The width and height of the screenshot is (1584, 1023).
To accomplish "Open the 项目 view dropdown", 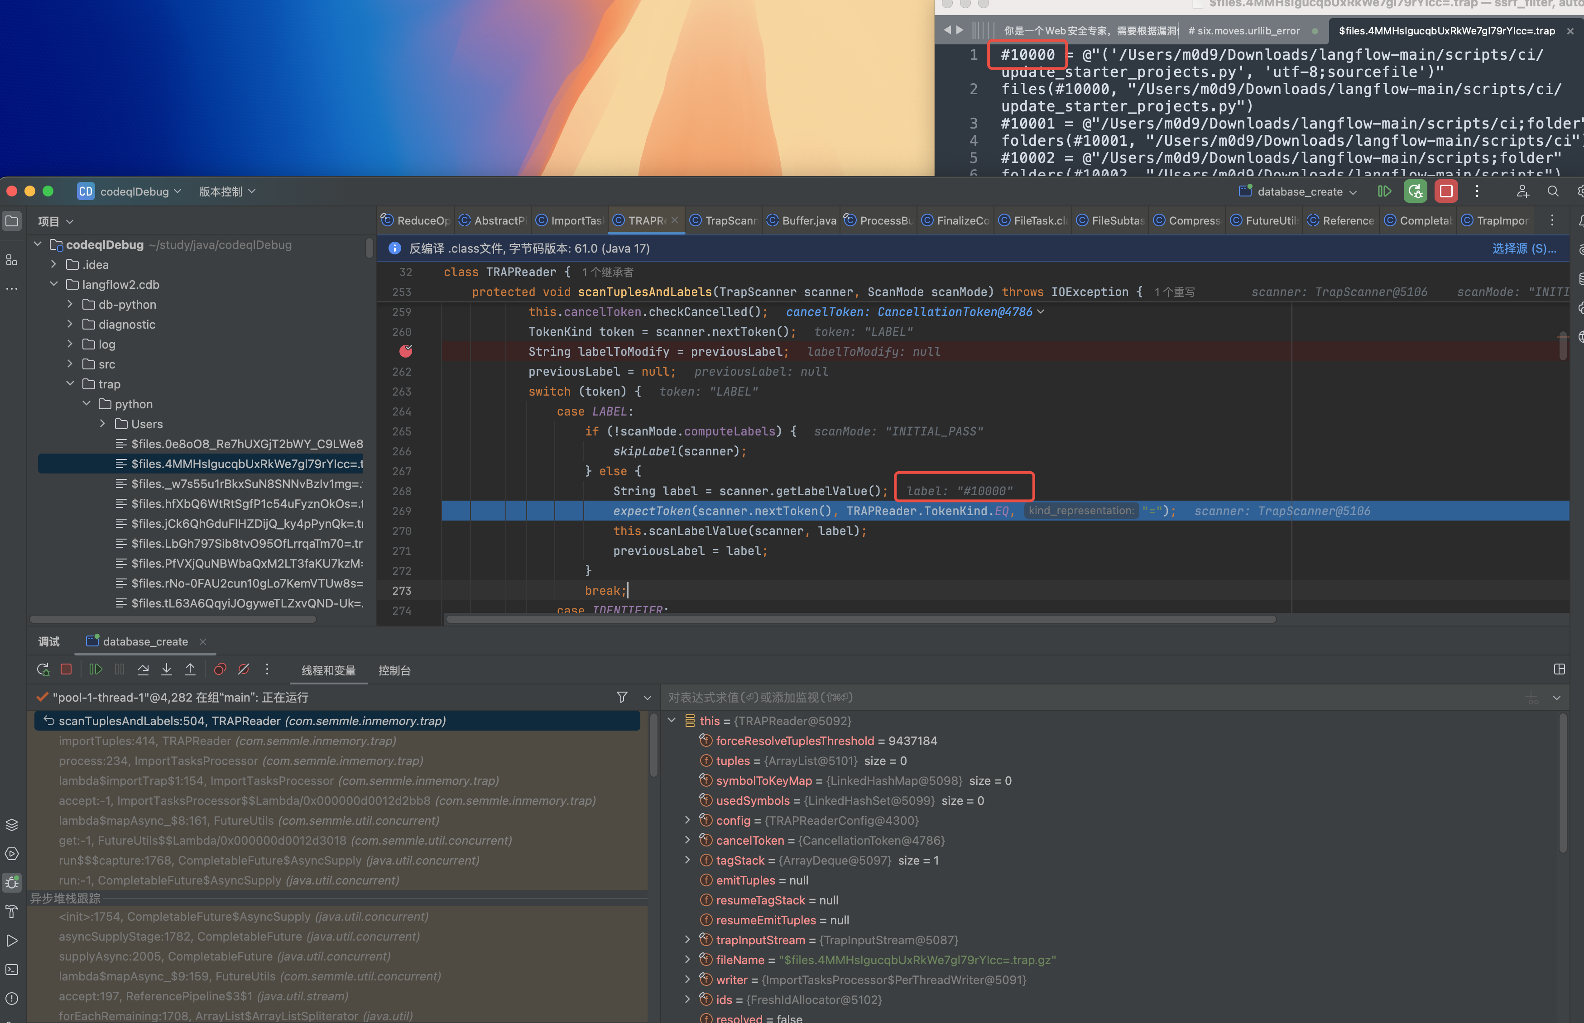I will (x=56, y=221).
